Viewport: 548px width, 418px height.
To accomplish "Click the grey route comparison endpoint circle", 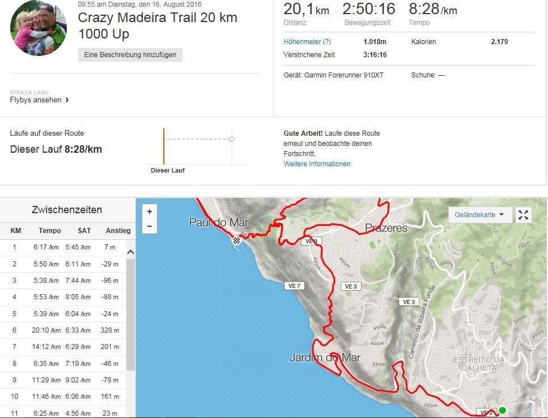I will [232, 139].
